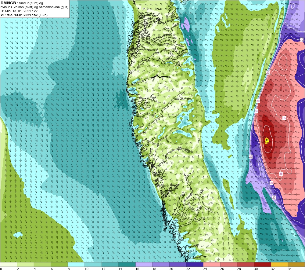The width and height of the screenshot is (305, 271).
Task: Select the light cyan 8–10 m/s legend swatch
Action: 76,265
